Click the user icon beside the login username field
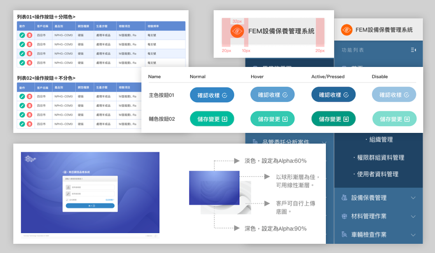 coord(68,188)
